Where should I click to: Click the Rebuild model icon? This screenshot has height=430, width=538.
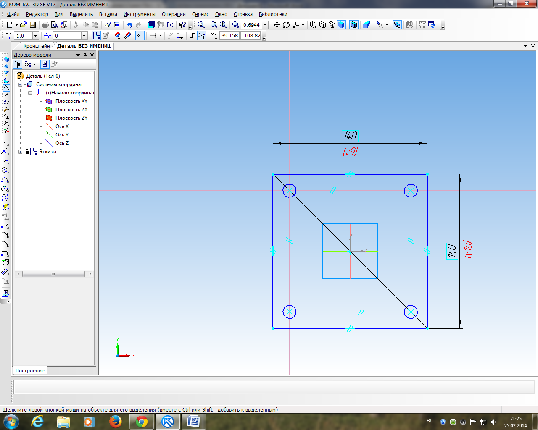point(431,25)
